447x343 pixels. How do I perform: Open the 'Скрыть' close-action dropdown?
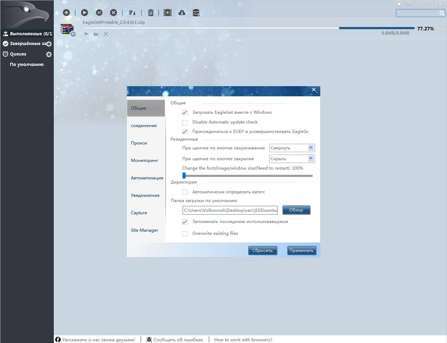click(x=292, y=159)
